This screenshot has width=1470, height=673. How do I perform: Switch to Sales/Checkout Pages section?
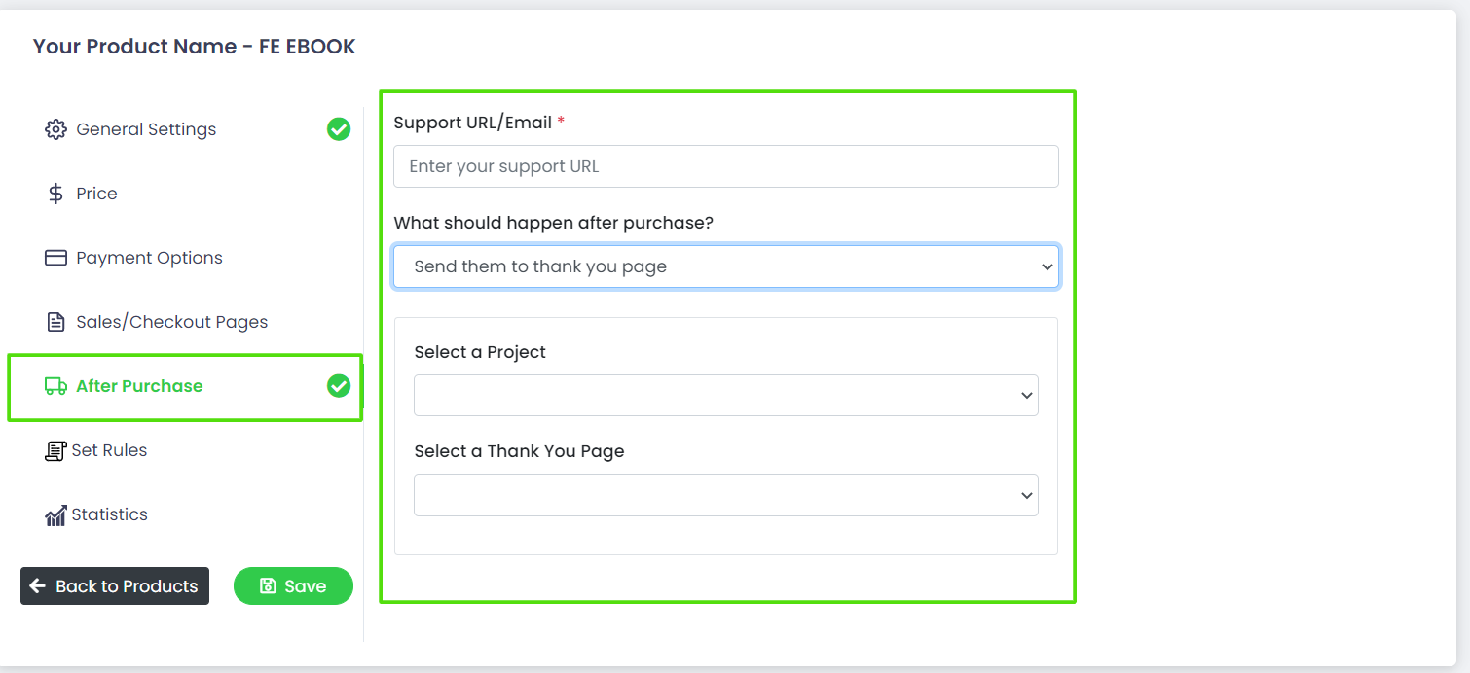(x=171, y=322)
